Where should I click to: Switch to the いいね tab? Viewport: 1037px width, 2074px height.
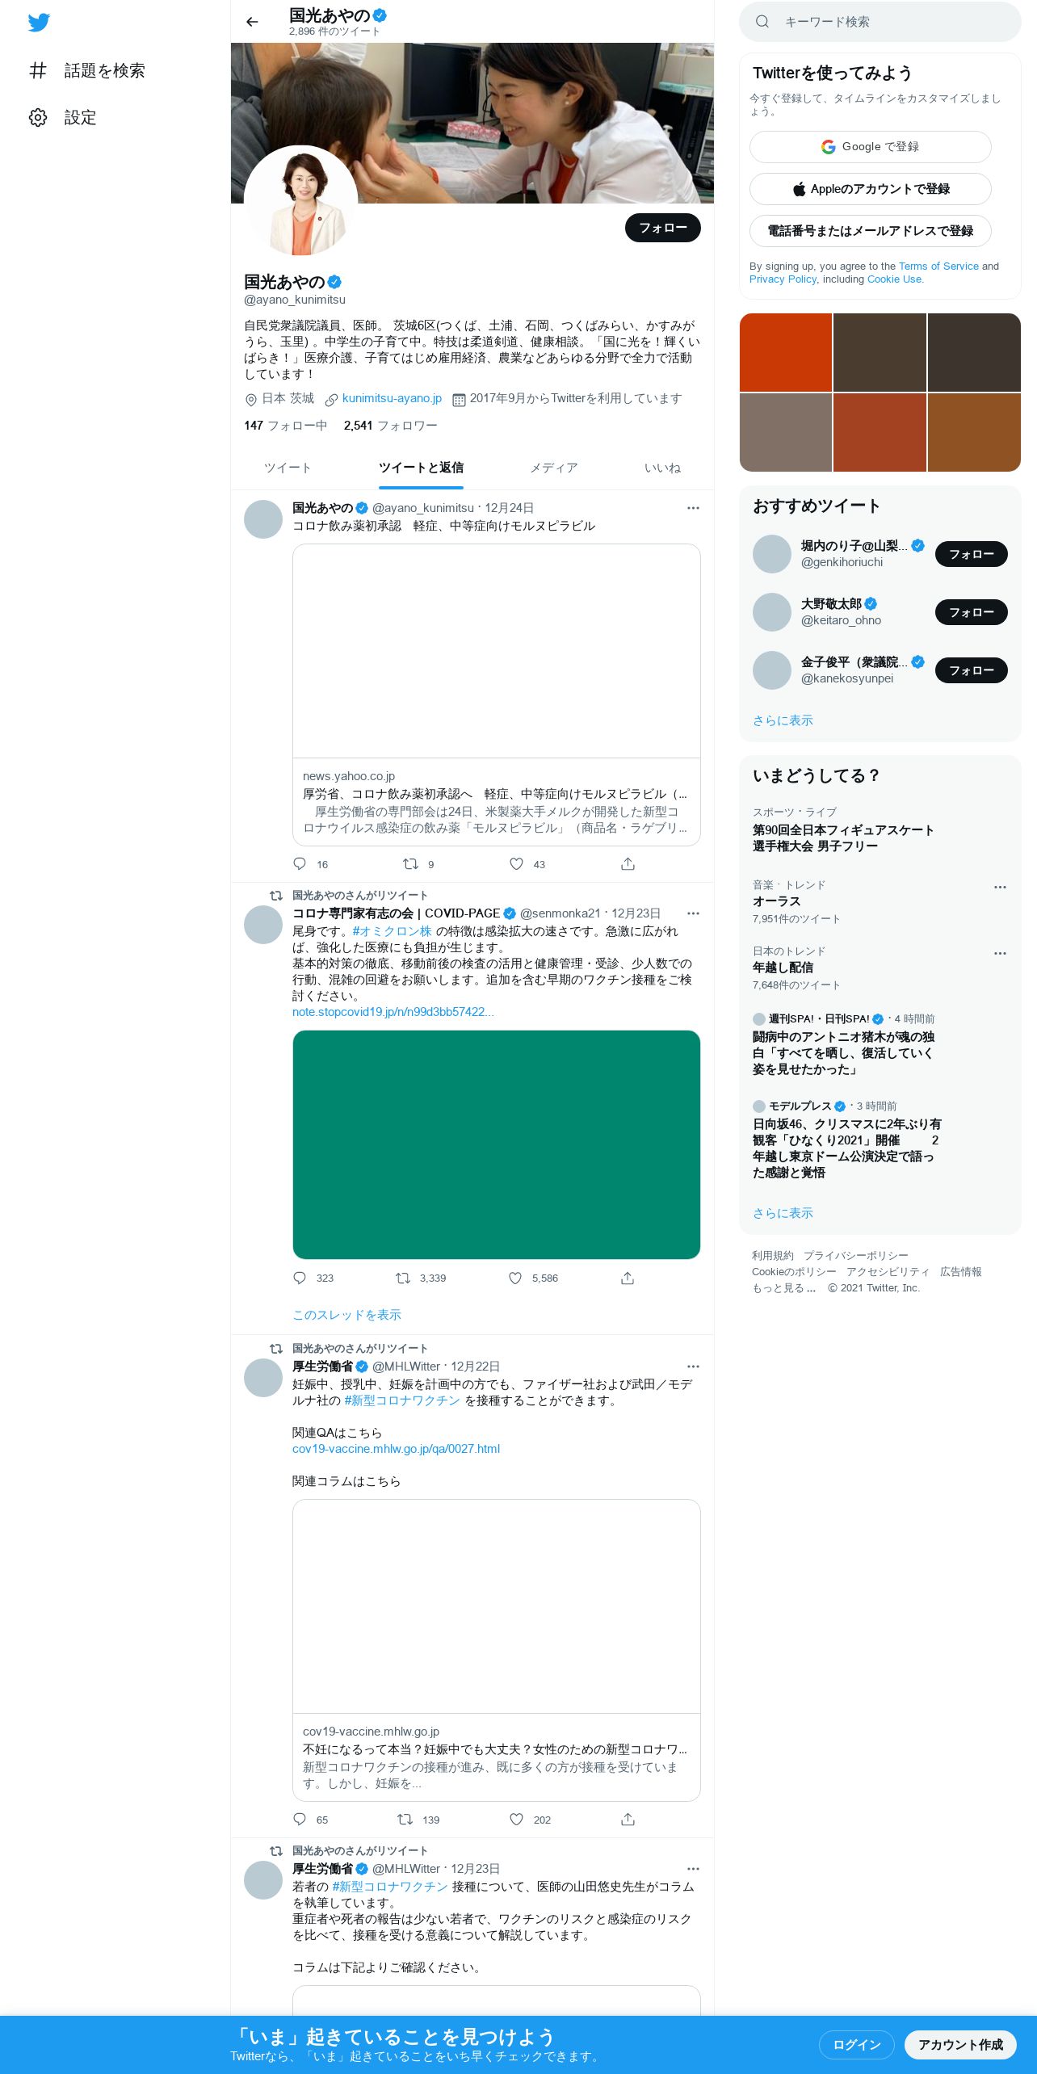pyautogui.click(x=662, y=468)
